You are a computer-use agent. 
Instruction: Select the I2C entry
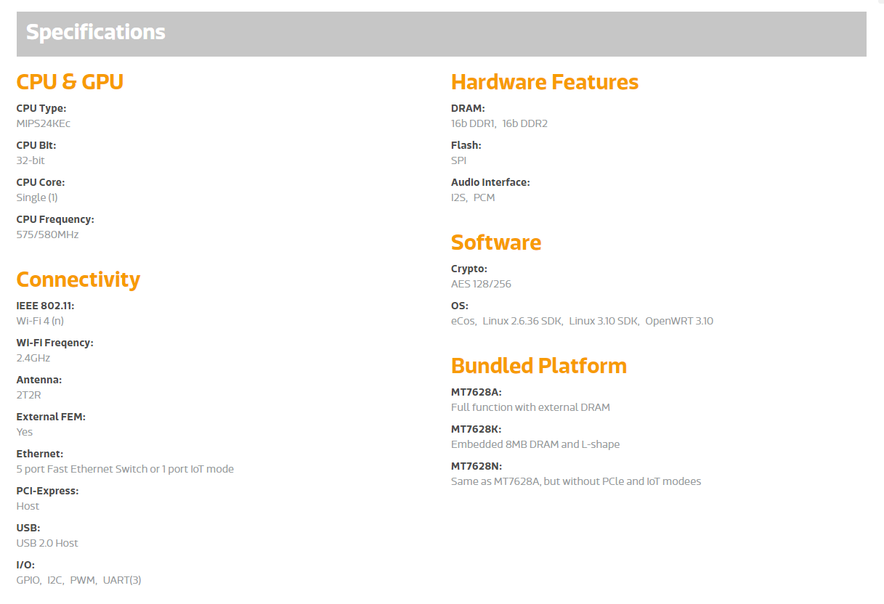coord(55,580)
